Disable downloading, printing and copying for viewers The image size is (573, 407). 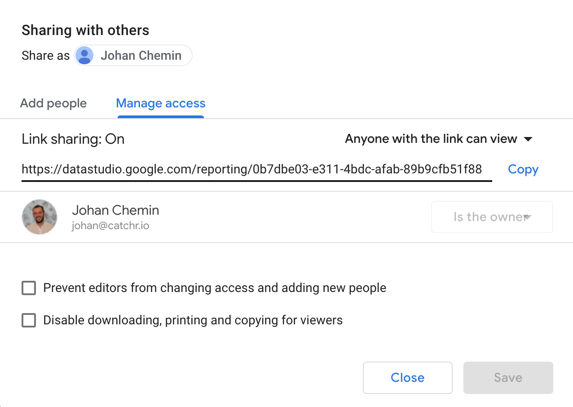tap(28, 320)
